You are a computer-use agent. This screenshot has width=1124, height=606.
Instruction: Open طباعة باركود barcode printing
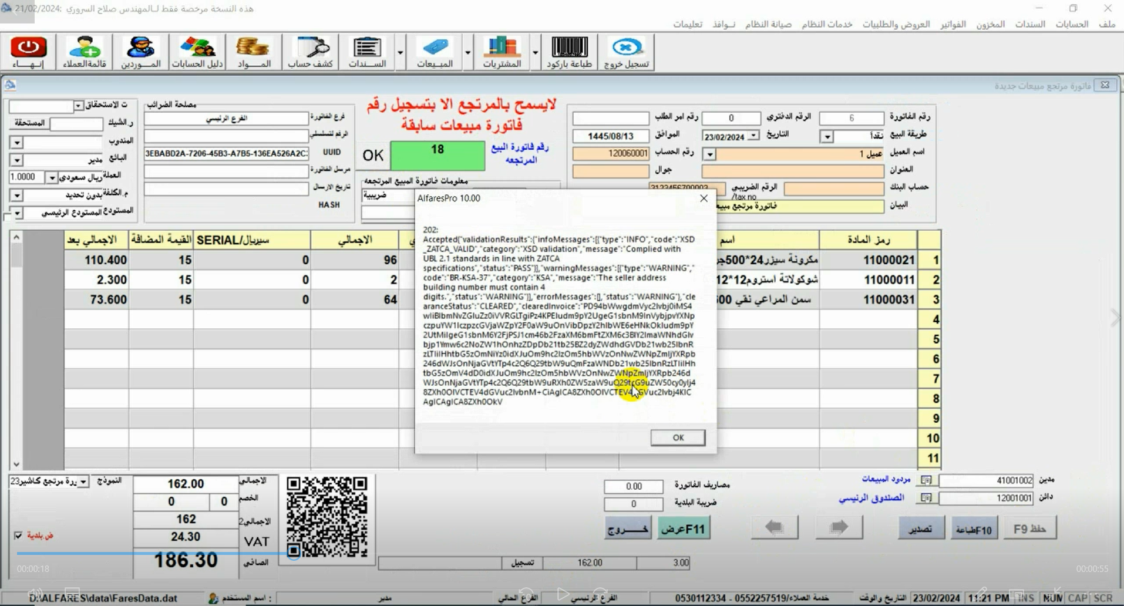pyautogui.click(x=569, y=52)
